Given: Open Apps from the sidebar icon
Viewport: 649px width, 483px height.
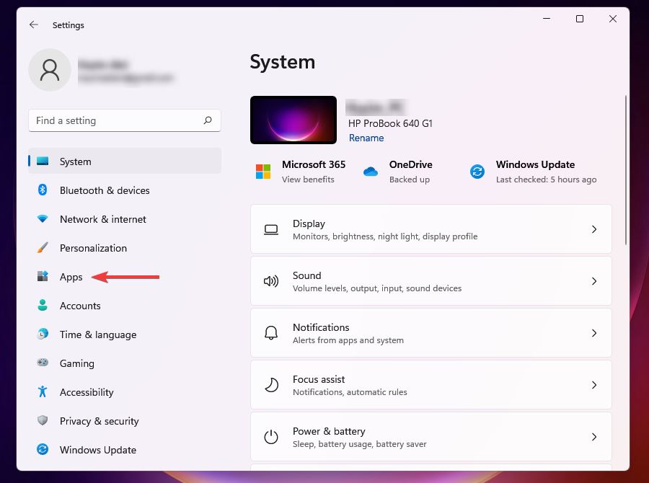Looking at the screenshot, I should 43,277.
